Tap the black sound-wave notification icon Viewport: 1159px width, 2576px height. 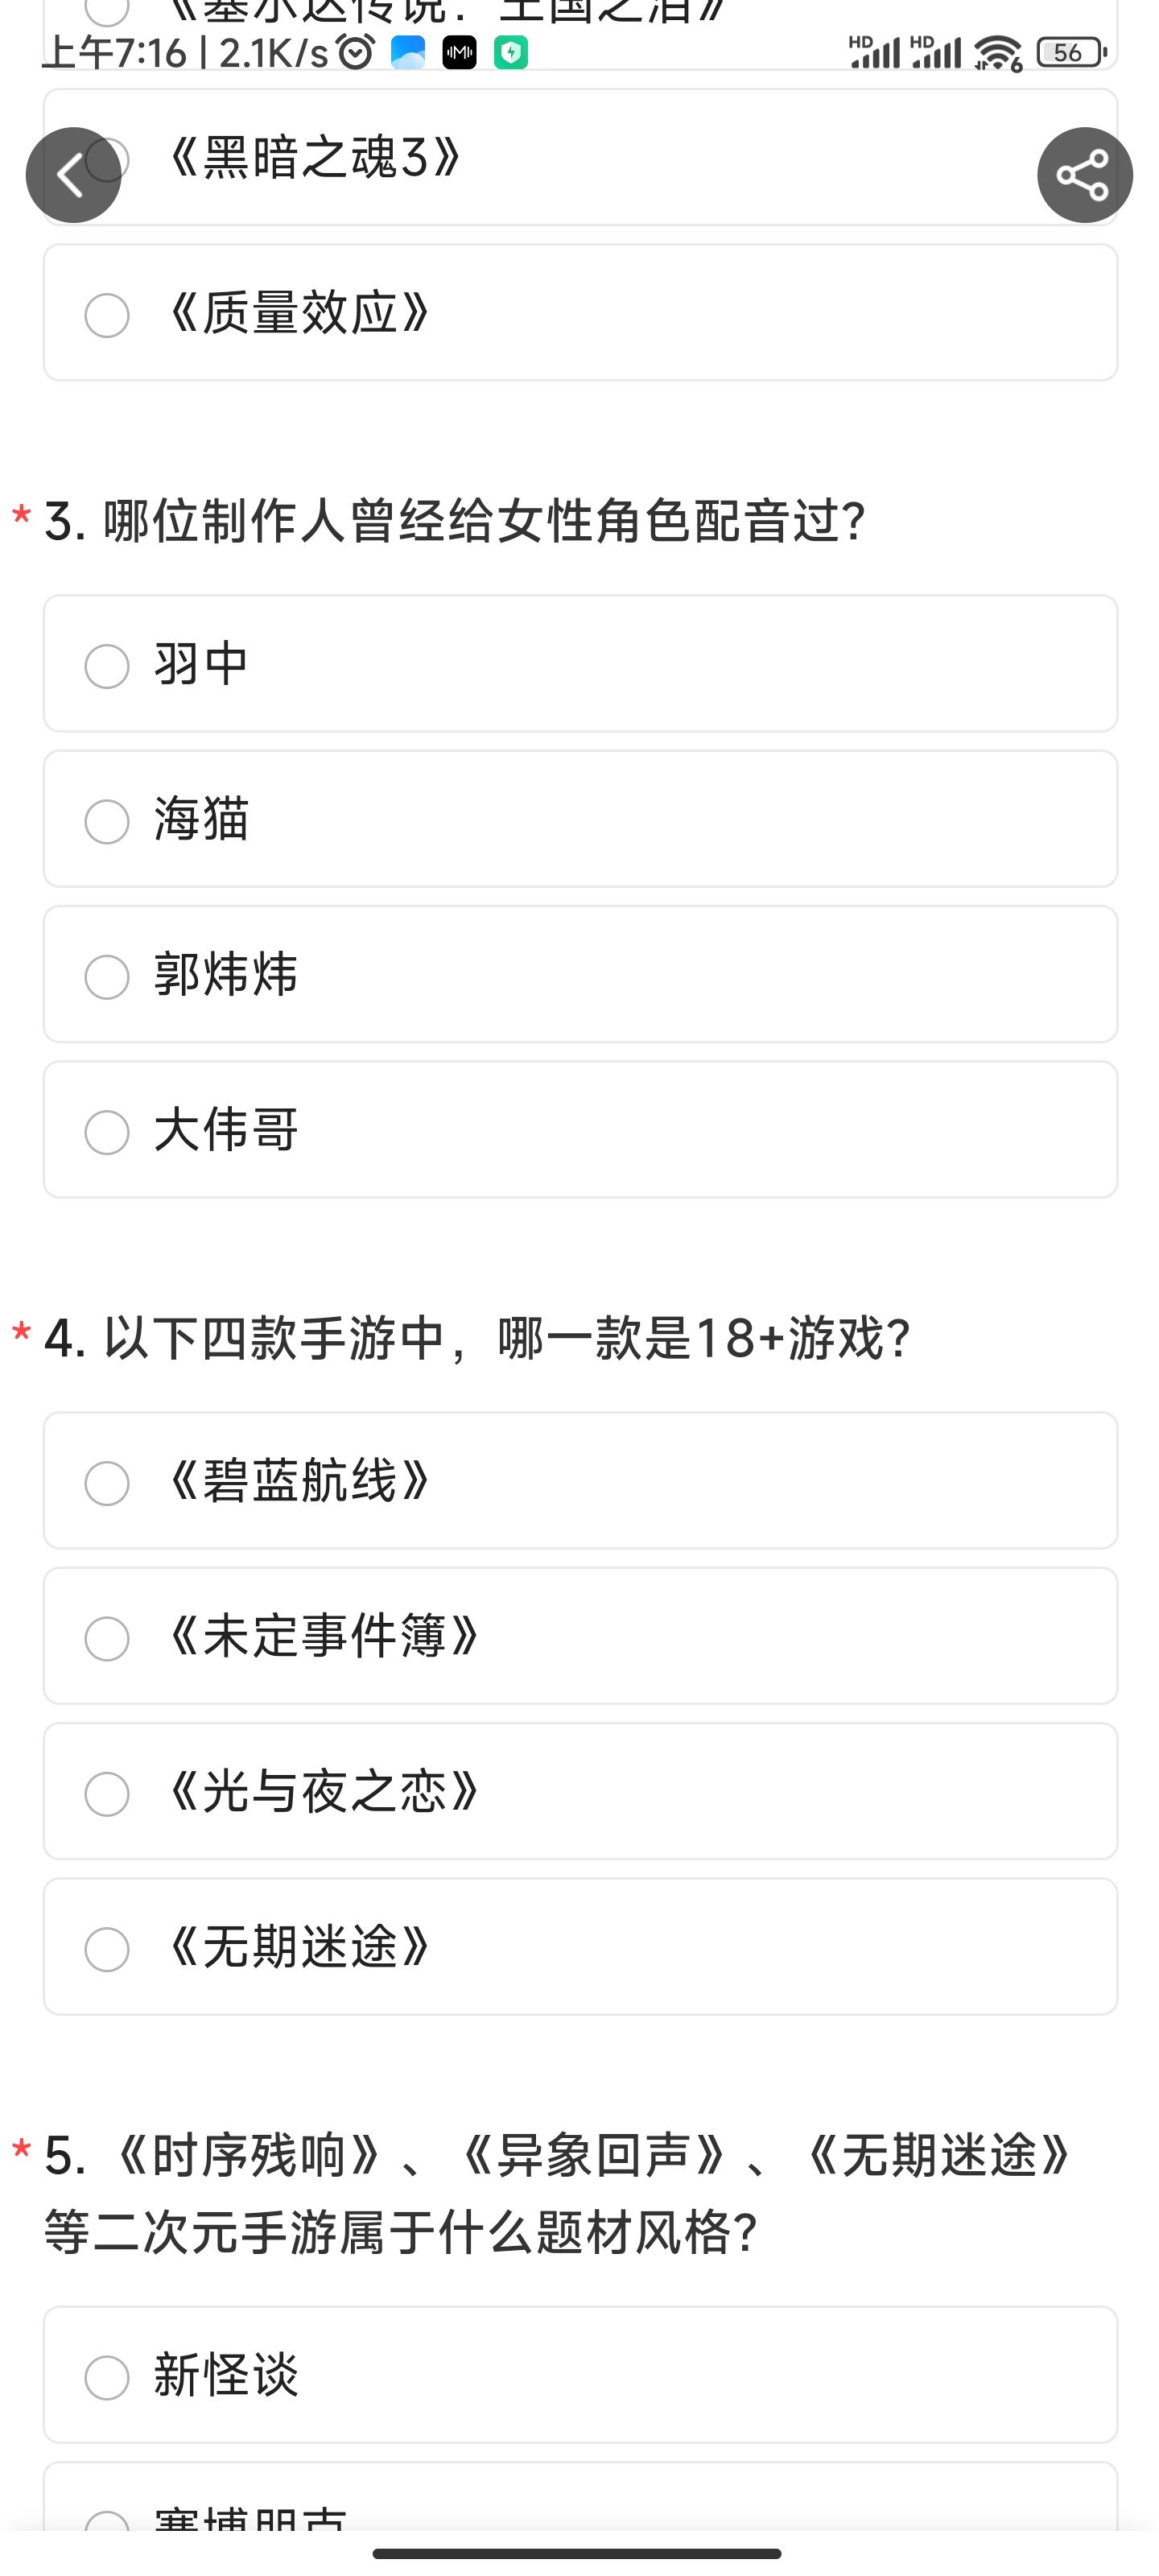tap(459, 52)
